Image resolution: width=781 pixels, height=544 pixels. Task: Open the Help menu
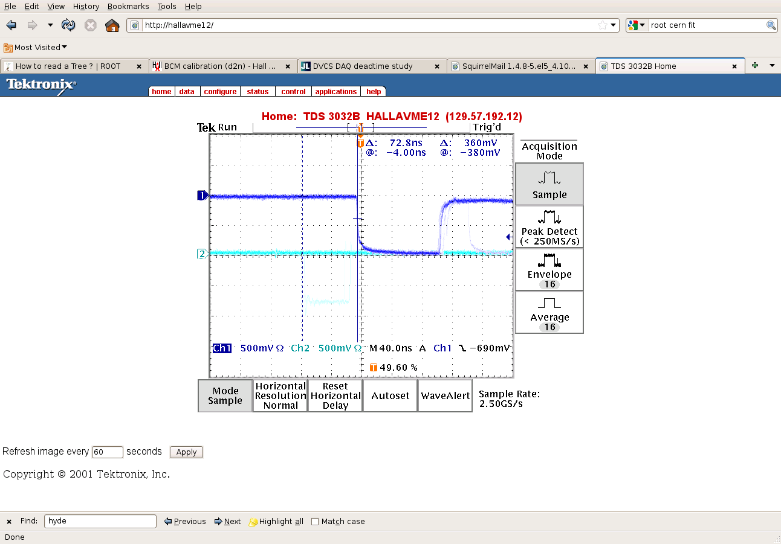[x=193, y=6]
